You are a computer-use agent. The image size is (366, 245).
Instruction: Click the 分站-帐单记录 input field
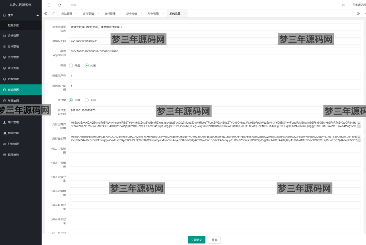215,205
